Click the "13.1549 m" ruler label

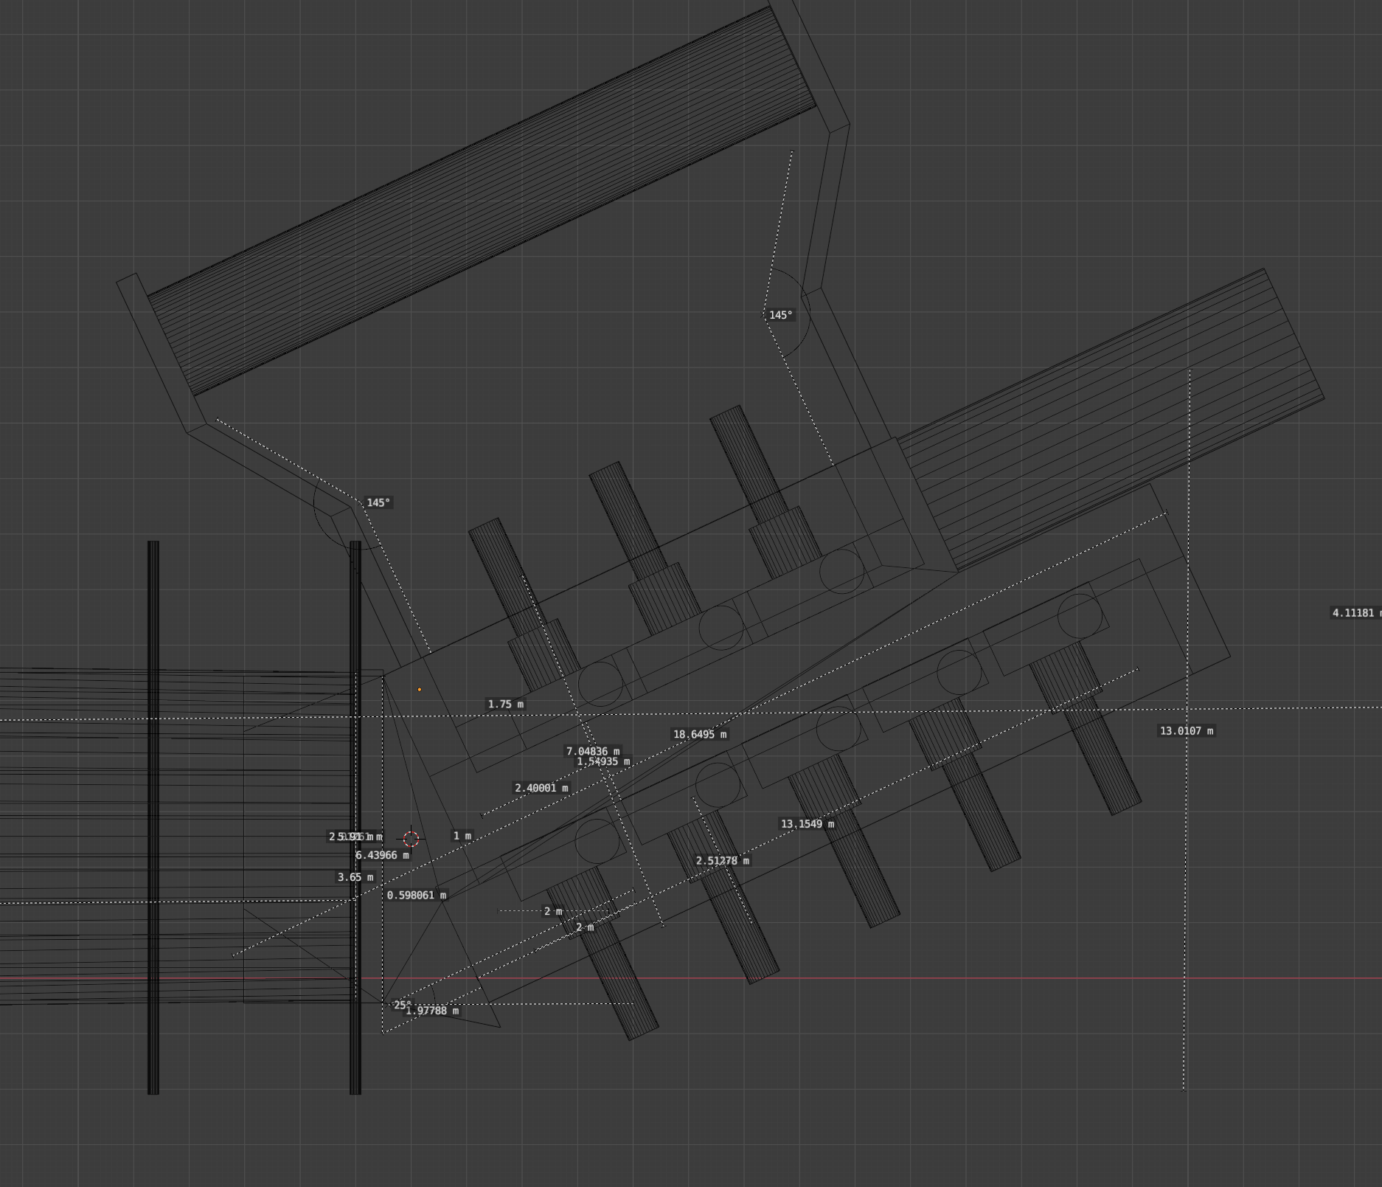point(808,824)
